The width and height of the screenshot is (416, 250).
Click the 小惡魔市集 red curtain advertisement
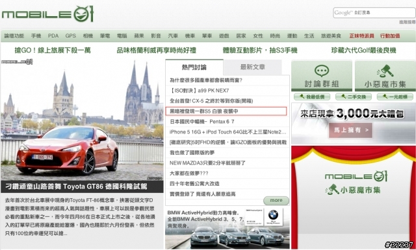click(354, 197)
